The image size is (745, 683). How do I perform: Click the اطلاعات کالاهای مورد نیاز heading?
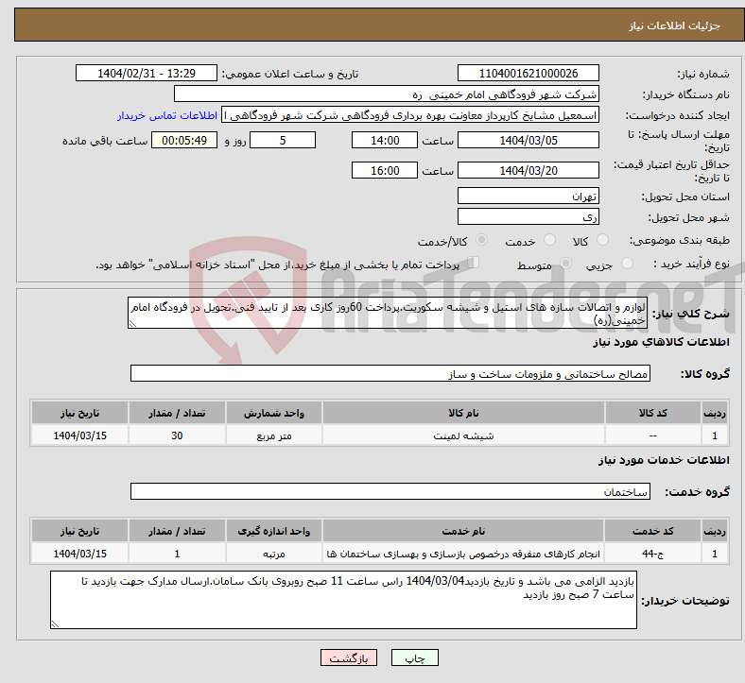[x=661, y=342]
